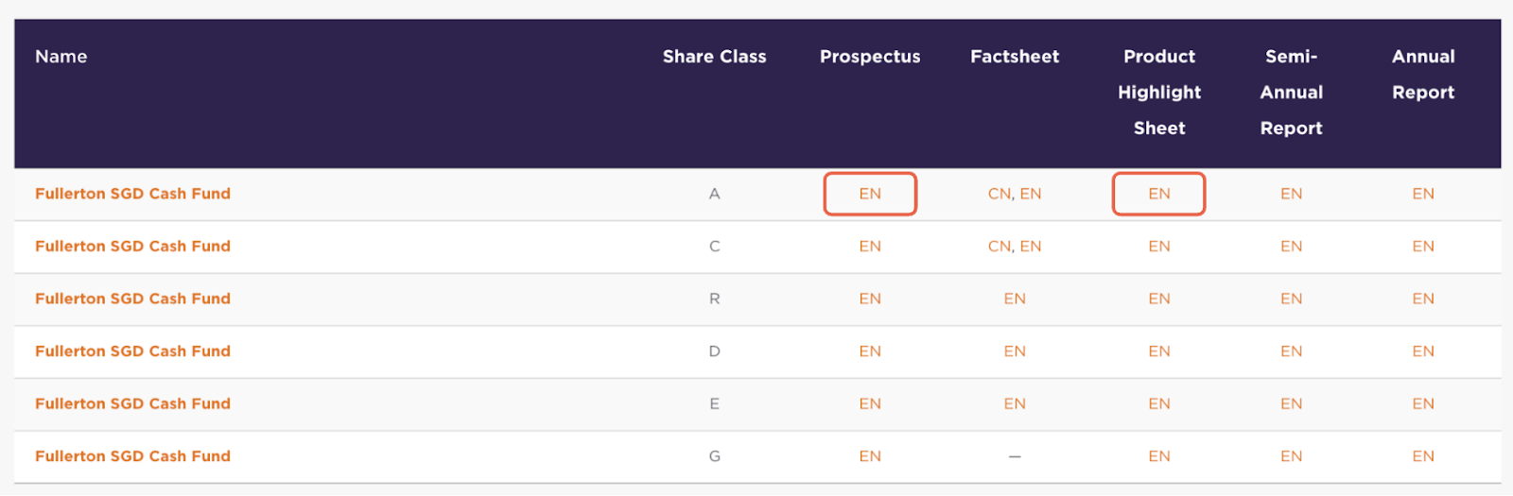This screenshot has width=1513, height=496.
Task: Open the Class E Semi-Annual Report EN link
Action: click(x=1292, y=403)
